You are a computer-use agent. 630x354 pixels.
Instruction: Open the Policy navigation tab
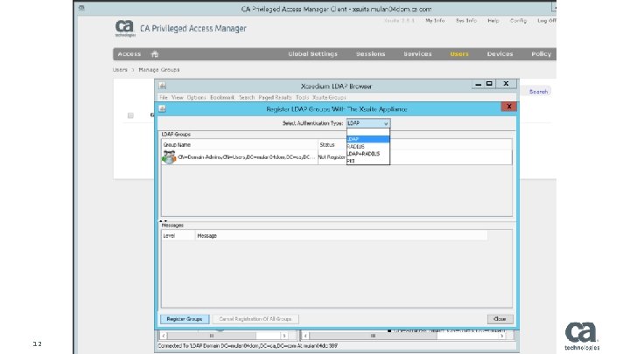542,54
